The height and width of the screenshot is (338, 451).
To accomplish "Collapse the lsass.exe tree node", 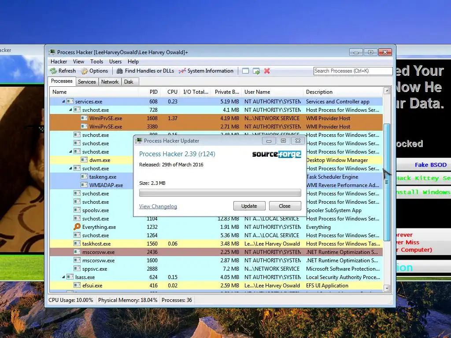I will 63,277.
